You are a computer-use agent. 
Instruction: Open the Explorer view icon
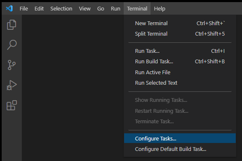tap(12, 25)
